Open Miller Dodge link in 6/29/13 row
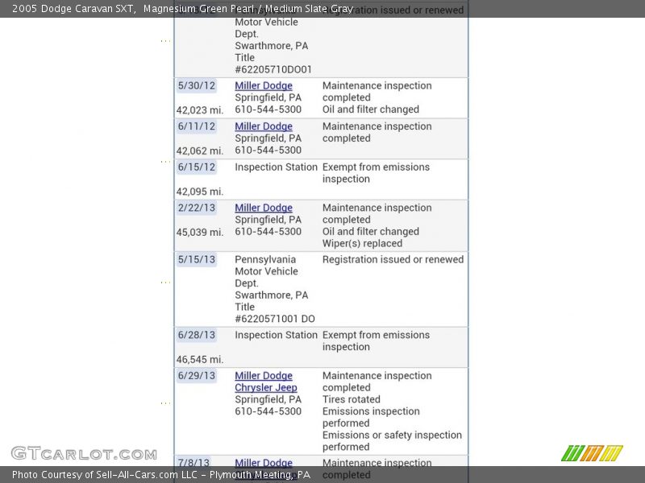 tap(264, 375)
